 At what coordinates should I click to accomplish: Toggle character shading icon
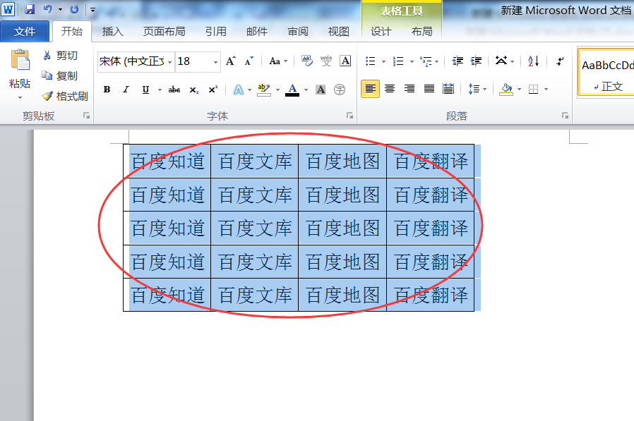321,90
